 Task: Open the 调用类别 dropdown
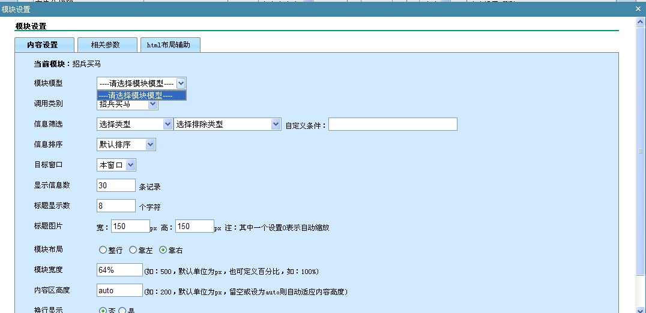[x=152, y=104]
